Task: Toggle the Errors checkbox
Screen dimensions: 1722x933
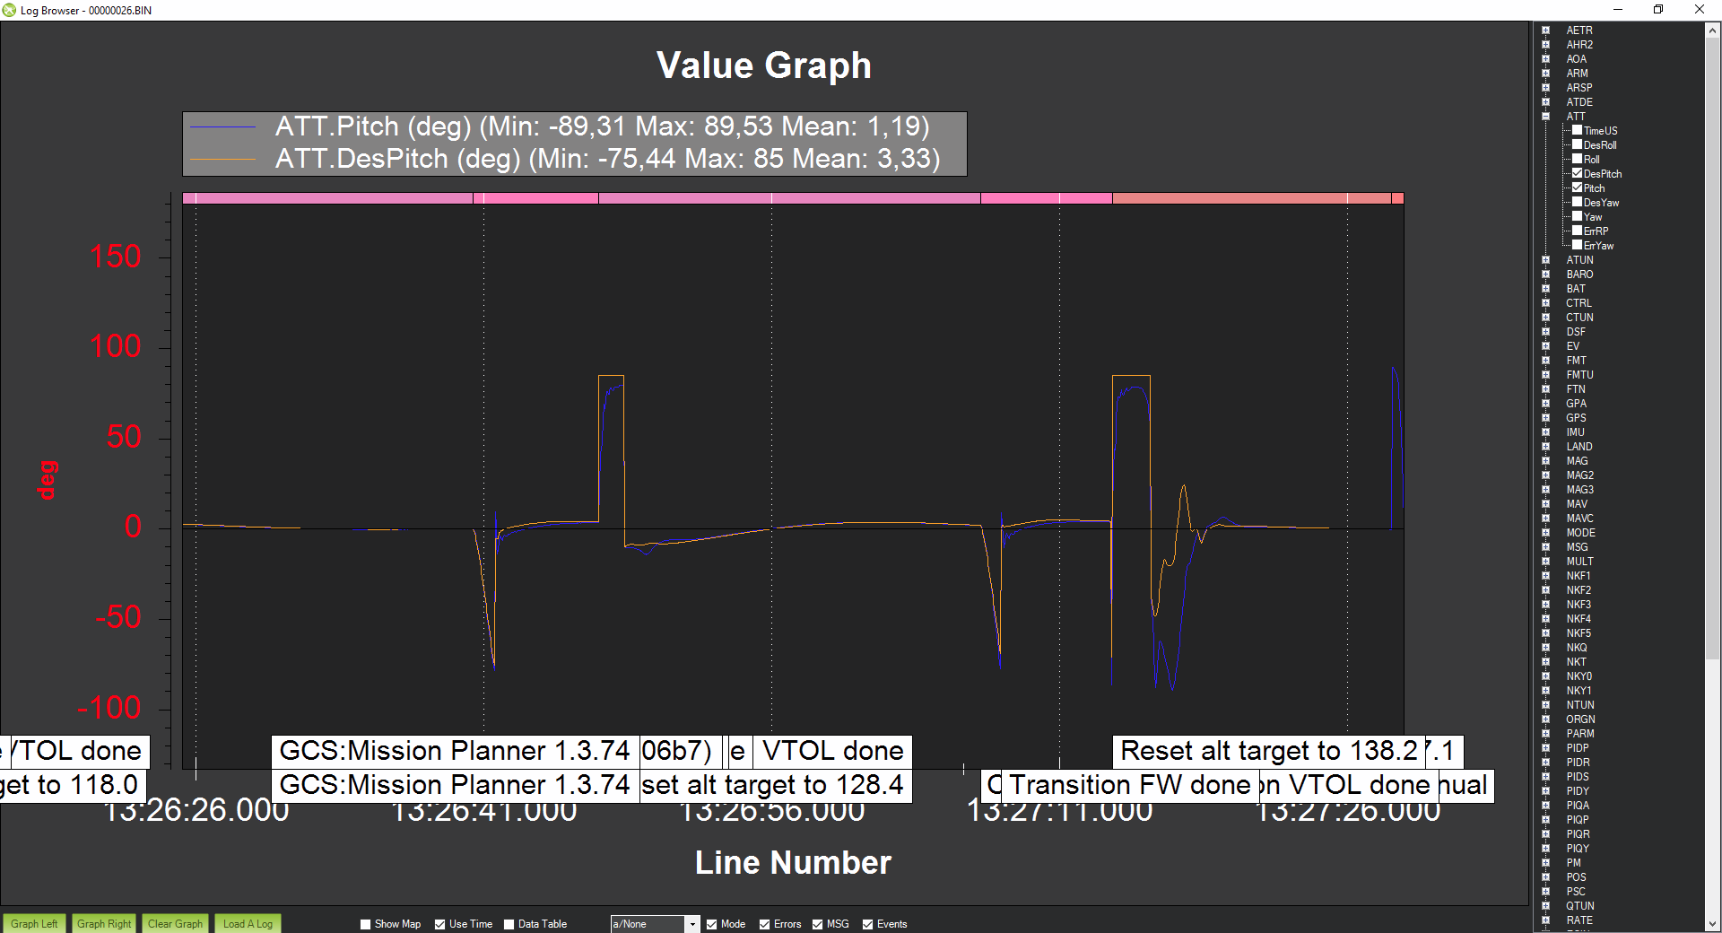Action: (764, 924)
